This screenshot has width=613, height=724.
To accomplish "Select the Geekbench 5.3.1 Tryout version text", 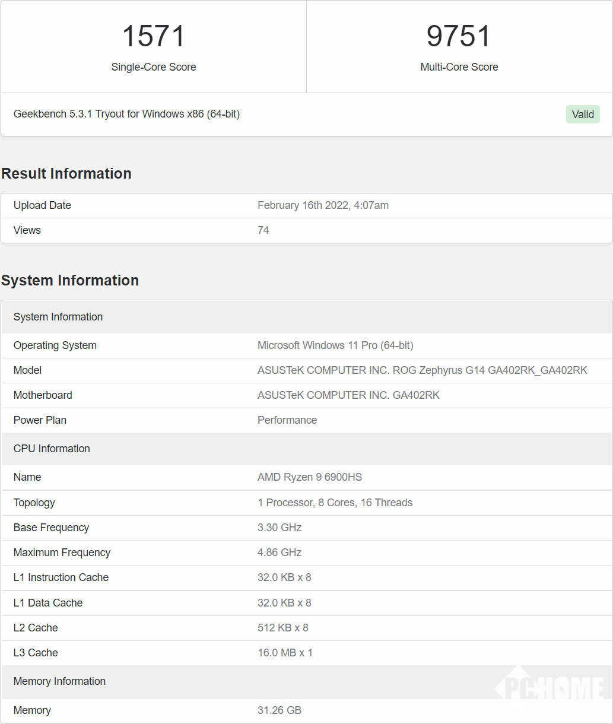I will [126, 114].
